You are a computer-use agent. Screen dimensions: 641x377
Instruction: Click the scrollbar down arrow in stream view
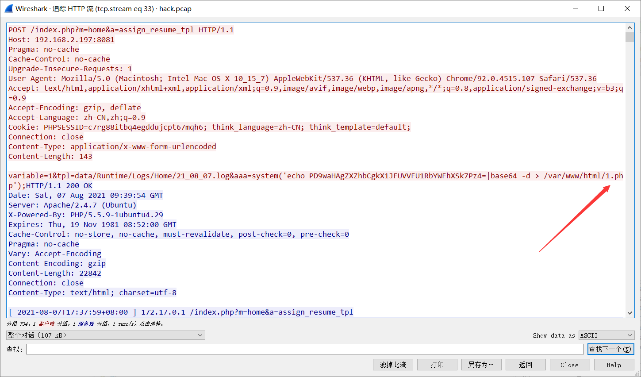(x=629, y=313)
